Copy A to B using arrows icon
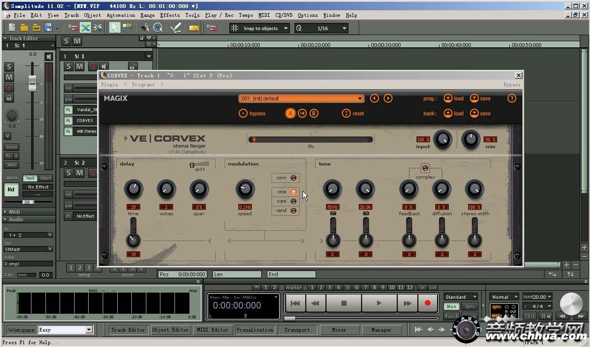This screenshot has height=347, width=590. [x=302, y=113]
